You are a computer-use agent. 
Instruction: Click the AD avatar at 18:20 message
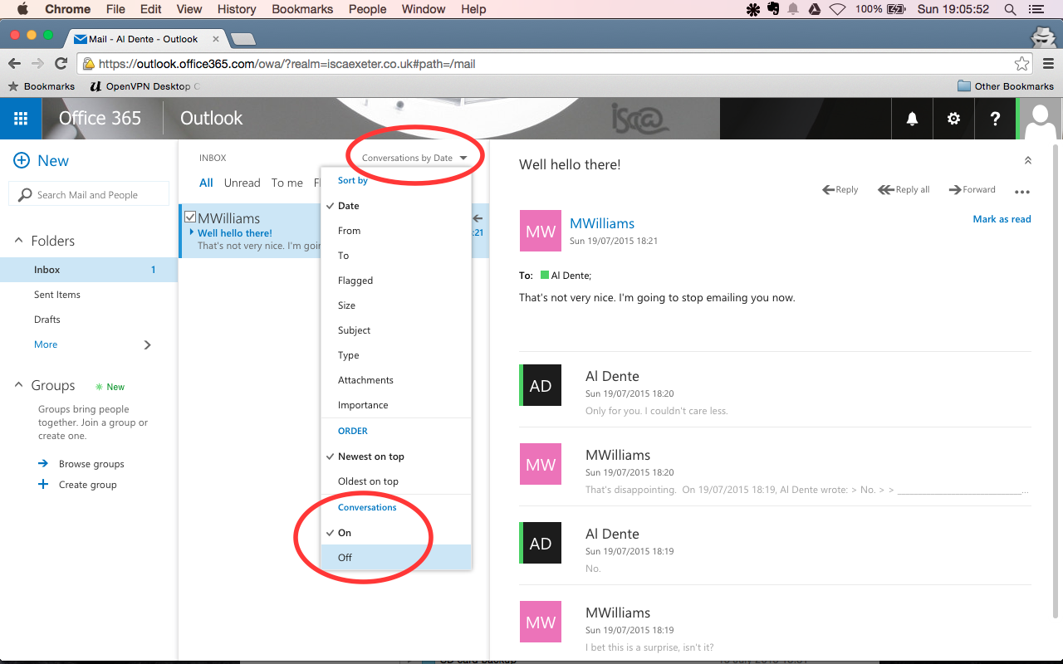541,386
